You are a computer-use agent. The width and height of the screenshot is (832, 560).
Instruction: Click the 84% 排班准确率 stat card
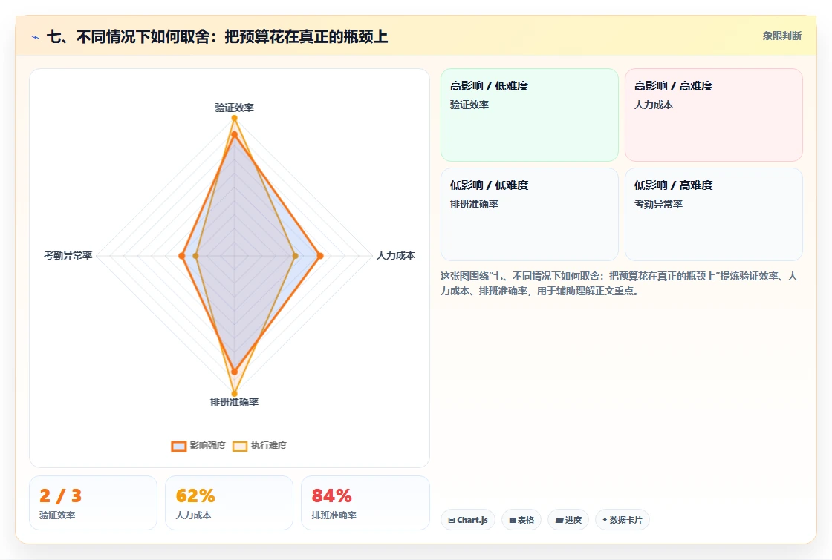(x=365, y=503)
